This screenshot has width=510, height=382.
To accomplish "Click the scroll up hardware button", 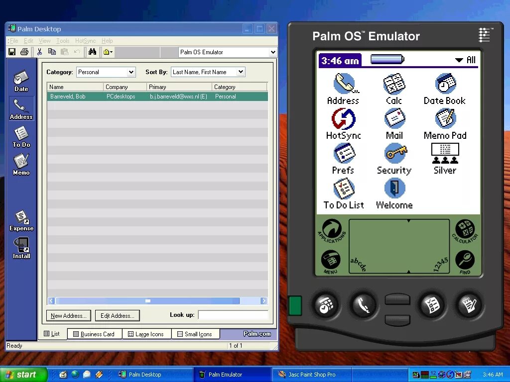I will pos(397,299).
